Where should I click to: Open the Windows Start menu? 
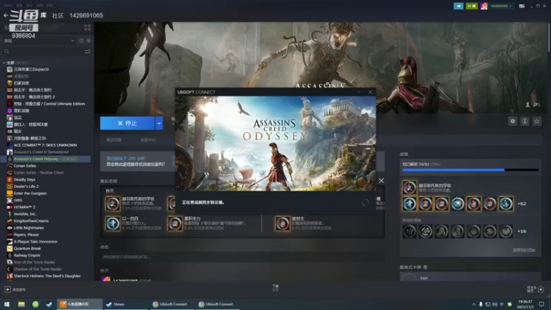click(6, 304)
